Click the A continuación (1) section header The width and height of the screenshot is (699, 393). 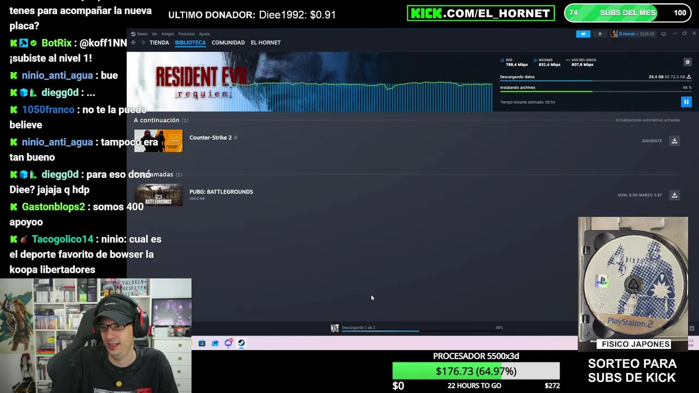(x=161, y=120)
